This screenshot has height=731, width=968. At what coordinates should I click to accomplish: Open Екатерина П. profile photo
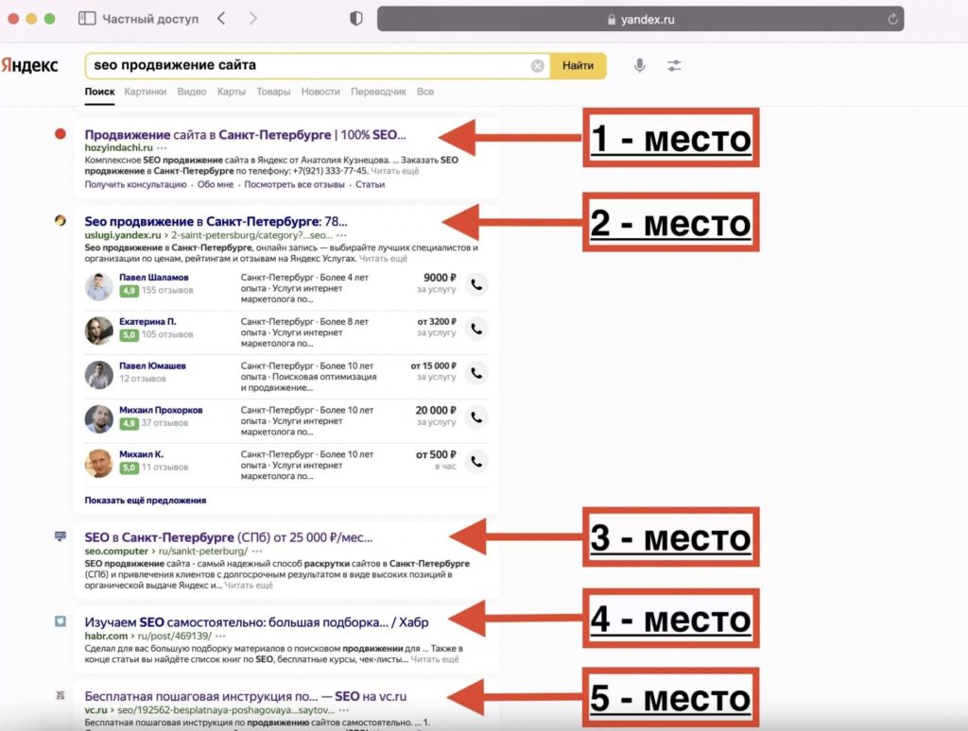pyautogui.click(x=98, y=330)
